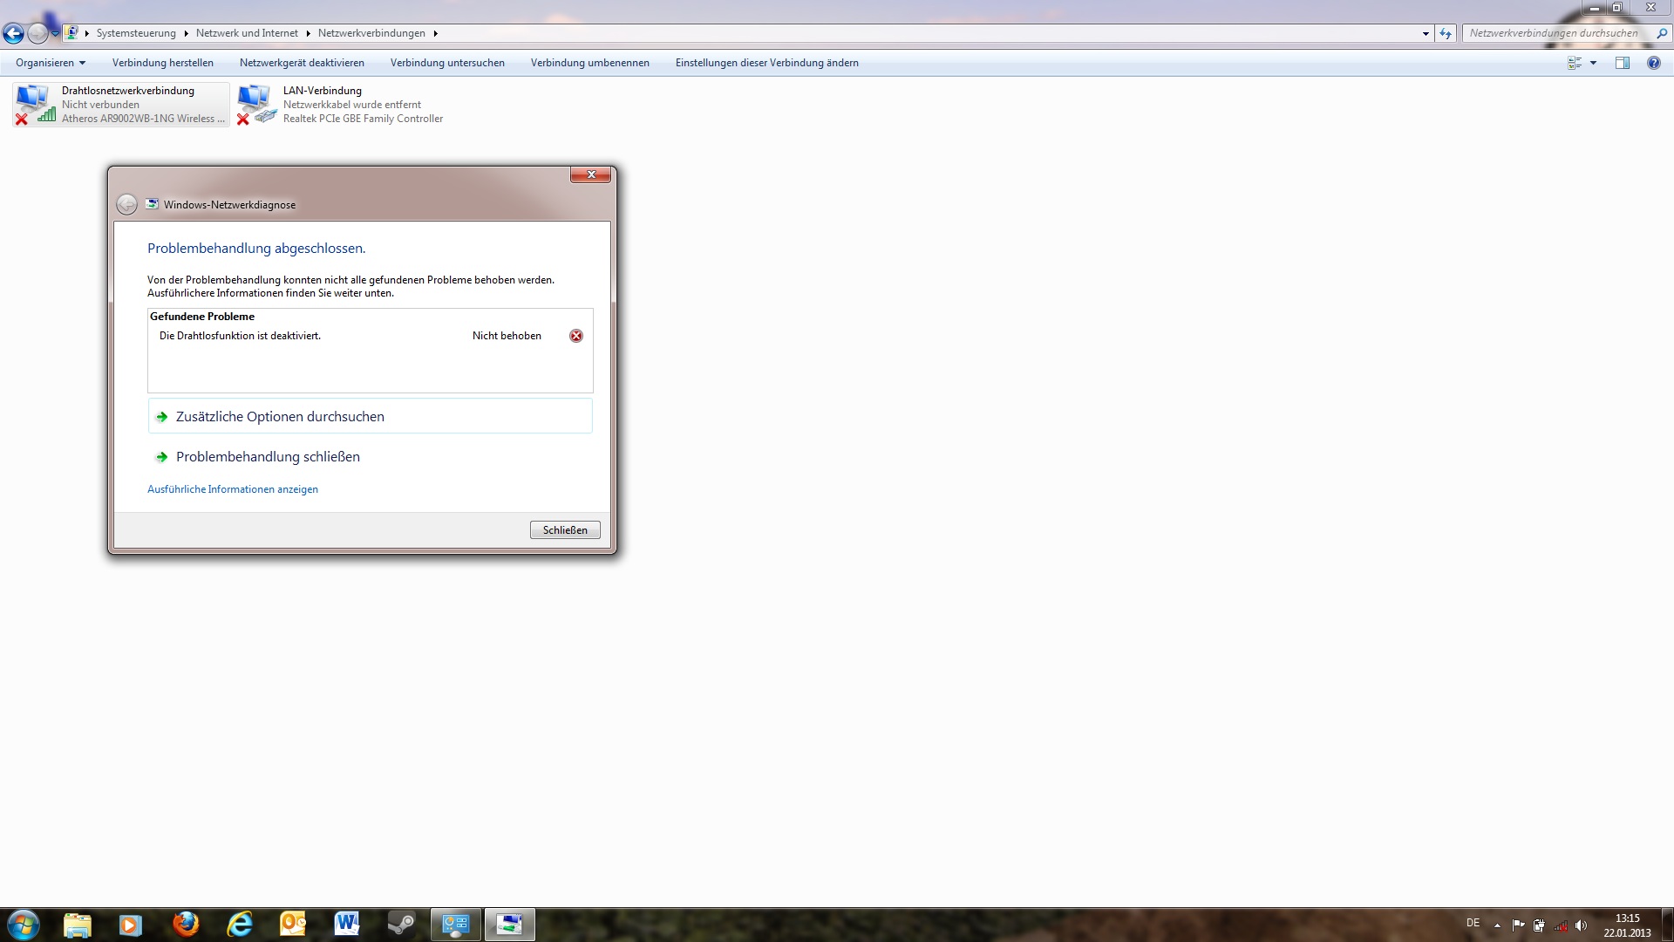The image size is (1674, 942).
Task: Show hidden tray icons arrow
Action: [1497, 925]
